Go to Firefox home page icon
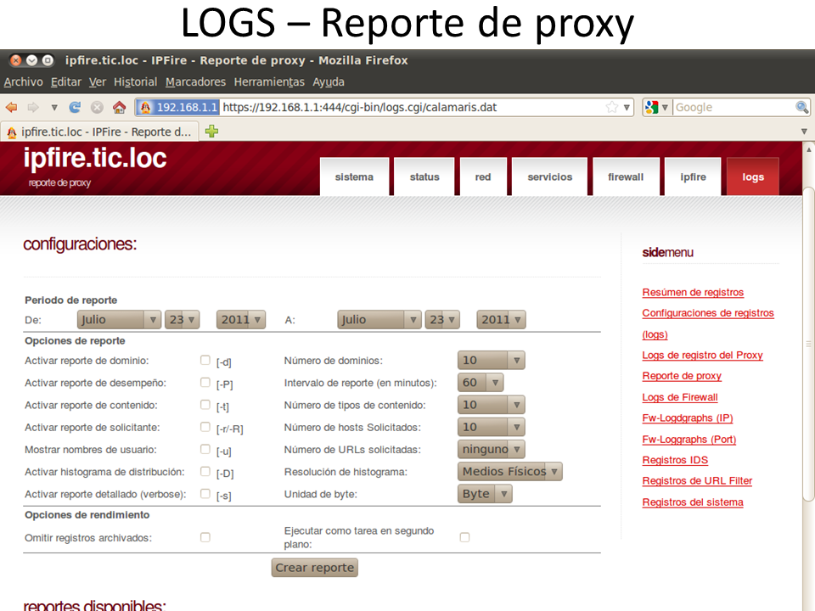This screenshot has height=611, width=815. point(119,108)
